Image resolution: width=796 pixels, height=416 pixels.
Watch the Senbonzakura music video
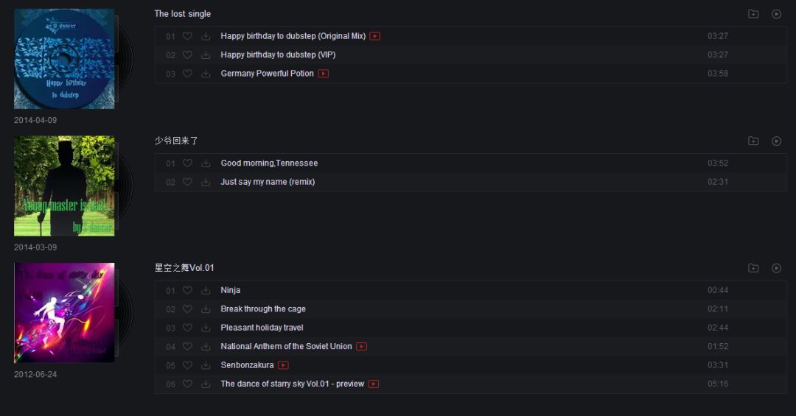(x=283, y=365)
